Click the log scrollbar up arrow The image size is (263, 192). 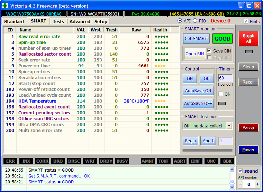(x=232, y=170)
